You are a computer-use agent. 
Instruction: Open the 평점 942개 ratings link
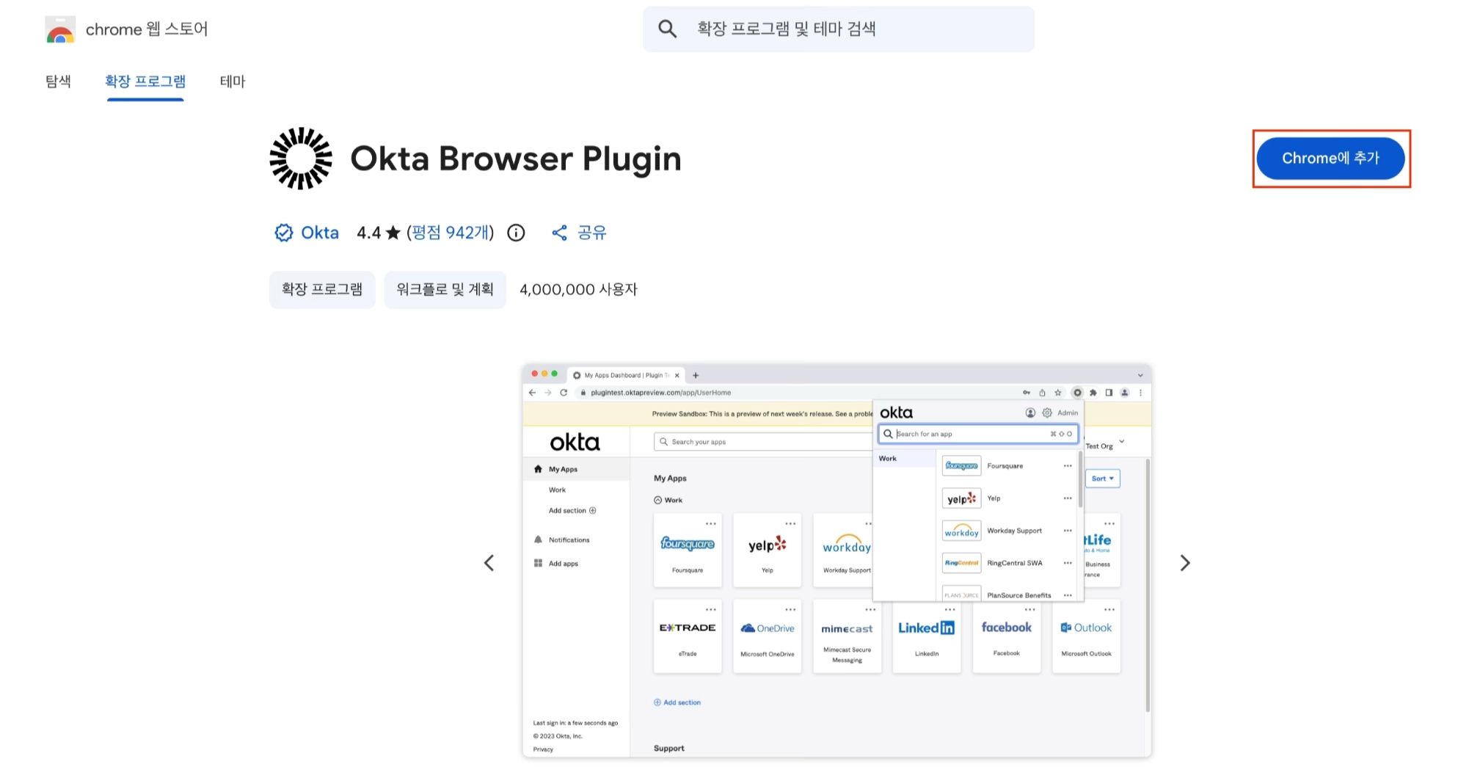pos(451,233)
